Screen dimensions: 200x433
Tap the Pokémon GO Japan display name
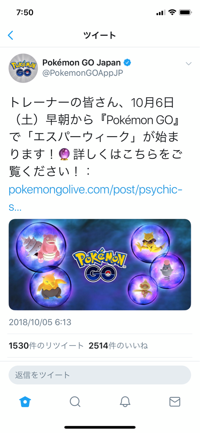(x=81, y=63)
